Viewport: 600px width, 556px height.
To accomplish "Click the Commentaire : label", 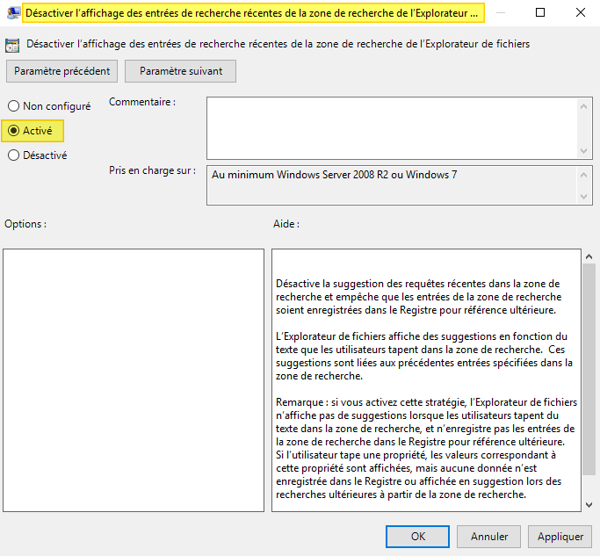I will click(x=142, y=102).
